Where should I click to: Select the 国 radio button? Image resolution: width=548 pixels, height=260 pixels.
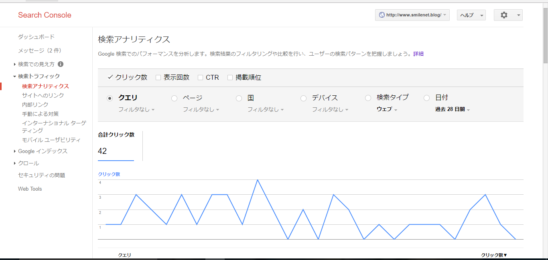(x=239, y=98)
